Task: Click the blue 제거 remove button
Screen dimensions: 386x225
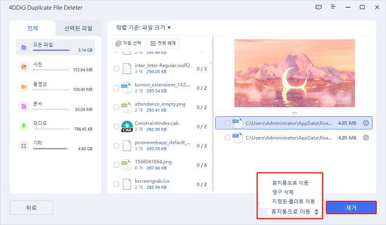Action: pyautogui.click(x=351, y=208)
